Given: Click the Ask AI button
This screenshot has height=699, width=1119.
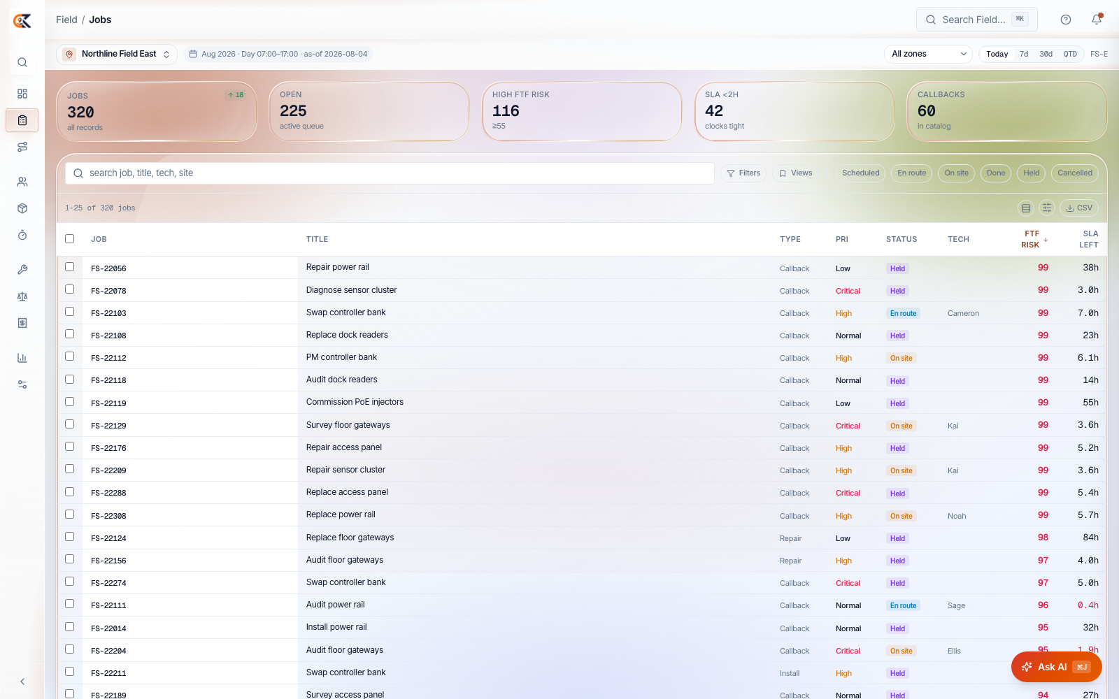Looking at the screenshot, I should coord(1056,667).
